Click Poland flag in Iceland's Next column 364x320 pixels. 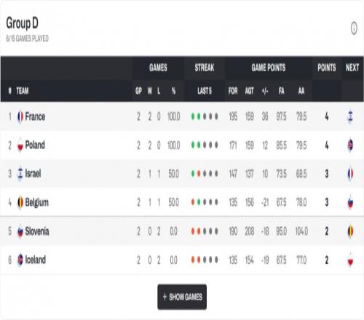[x=350, y=260]
